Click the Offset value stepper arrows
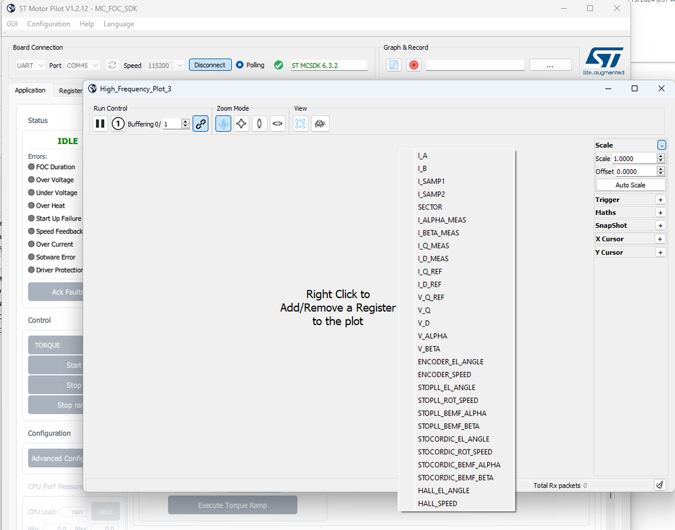This screenshot has width=675, height=530. pyautogui.click(x=661, y=171)
